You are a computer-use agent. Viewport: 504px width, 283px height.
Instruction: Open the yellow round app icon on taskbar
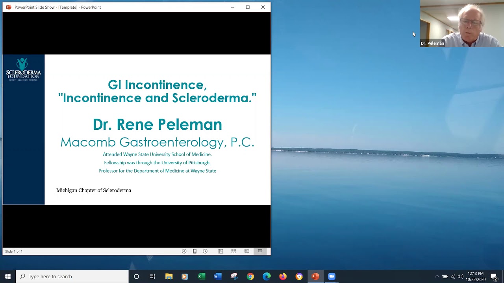tap(299, 276)
